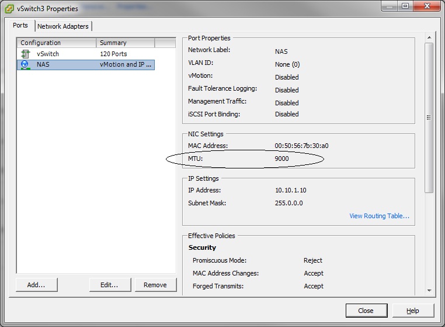Image resolution: width=445 pixels, height=327 pixels.
Task: Sort by the Configuration column header
Action: [x=57, y=43]
